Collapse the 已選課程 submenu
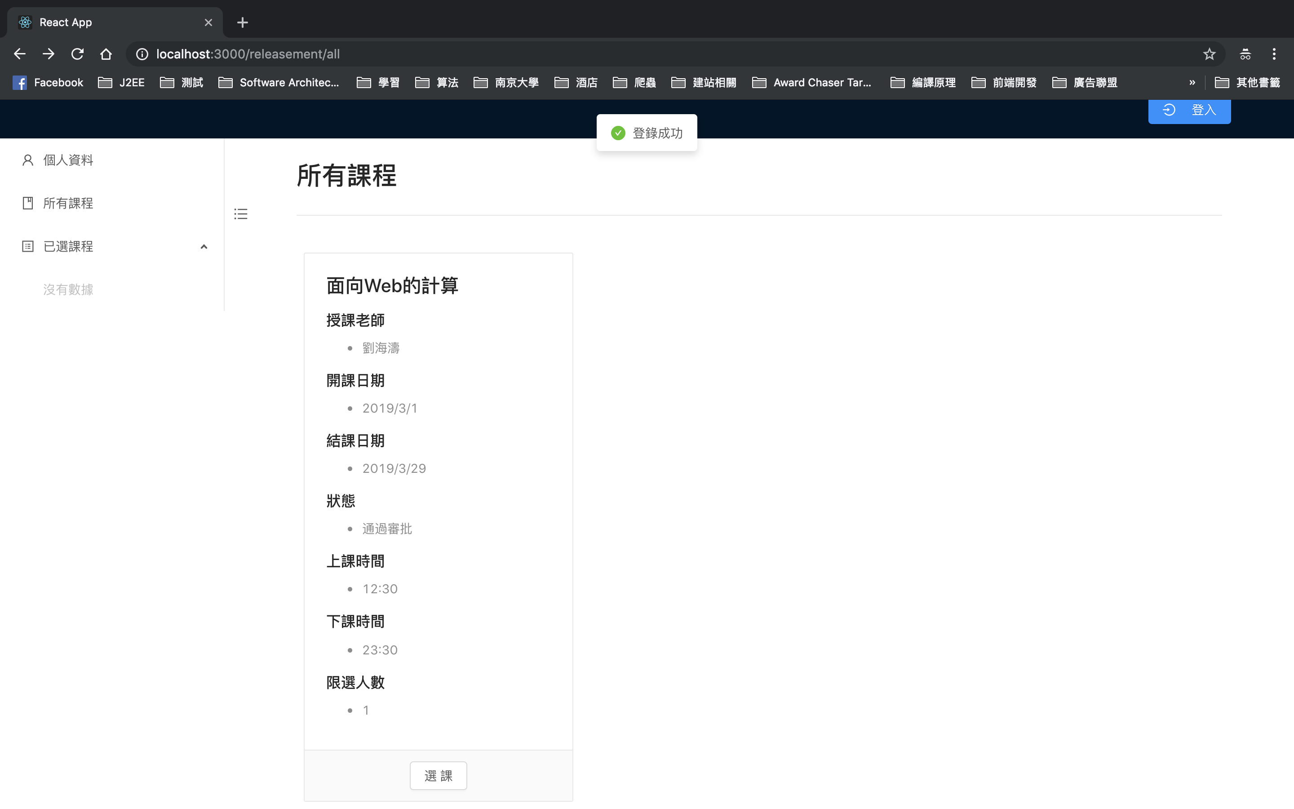Screen dimensions: 1294x809 click(204, 247)
